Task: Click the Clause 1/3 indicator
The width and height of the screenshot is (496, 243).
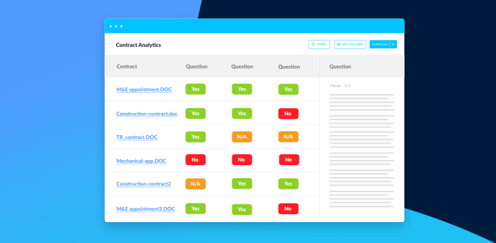Action: pyautogui.click(x=340, y=86)
